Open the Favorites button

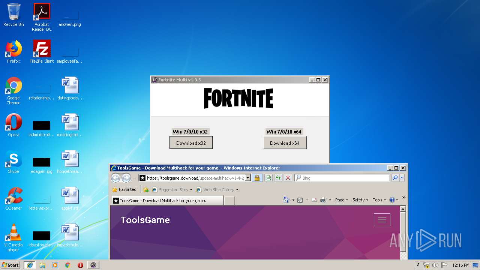pos(124,190)
